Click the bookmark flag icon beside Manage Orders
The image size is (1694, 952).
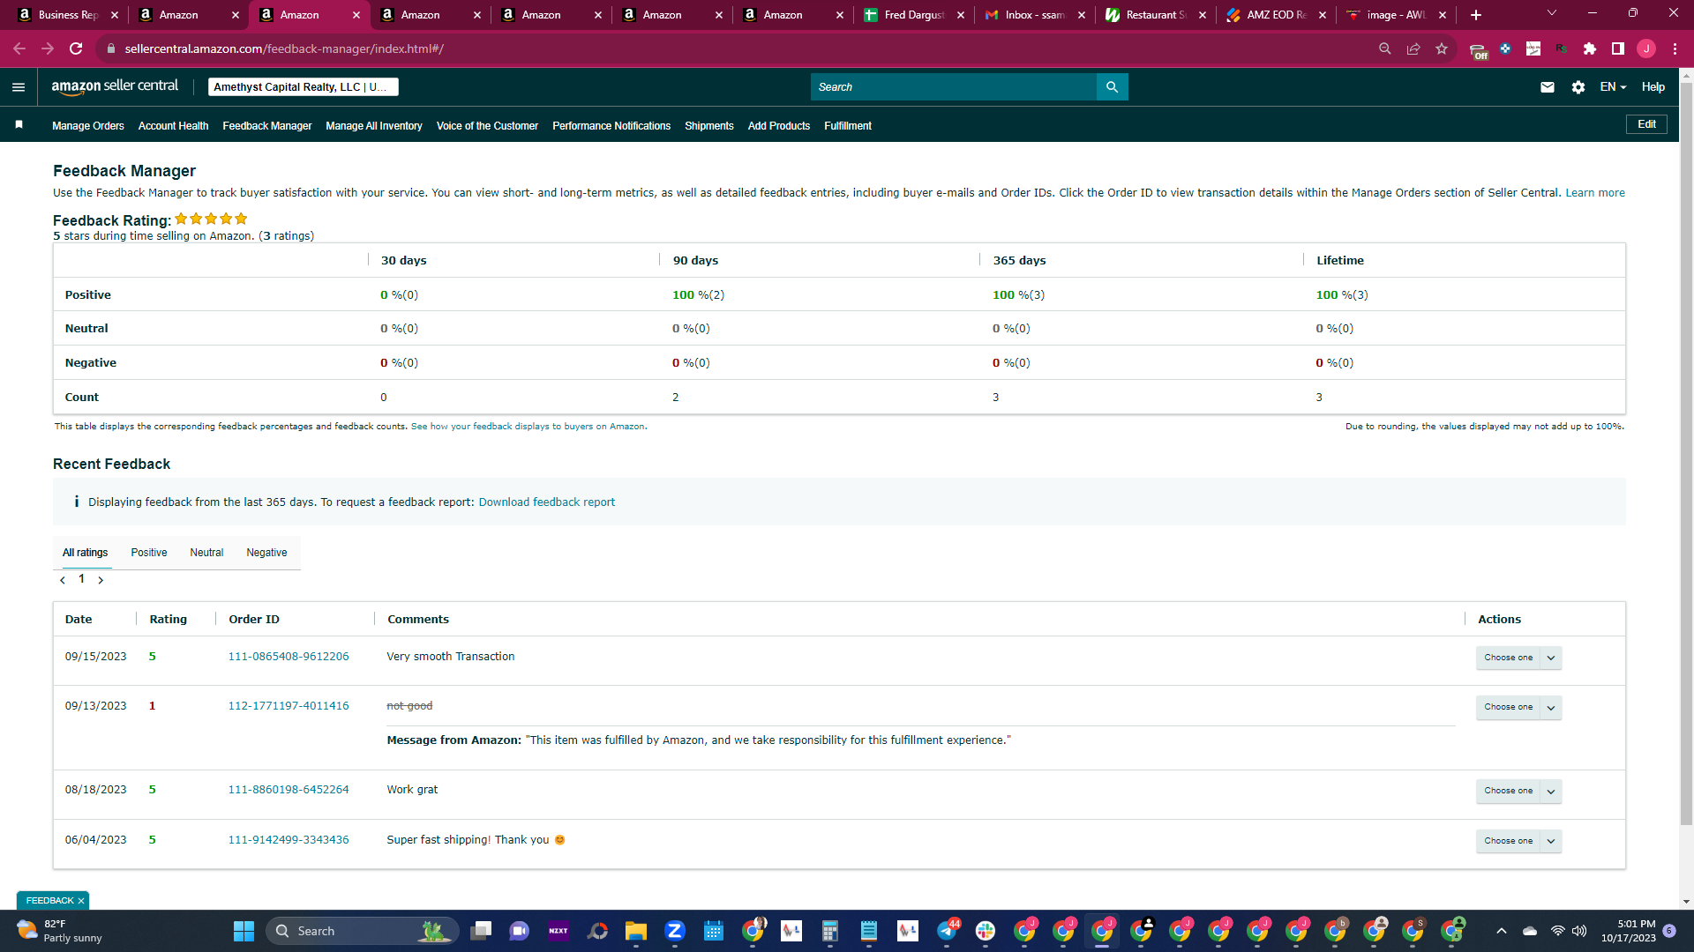pos(19,125)
